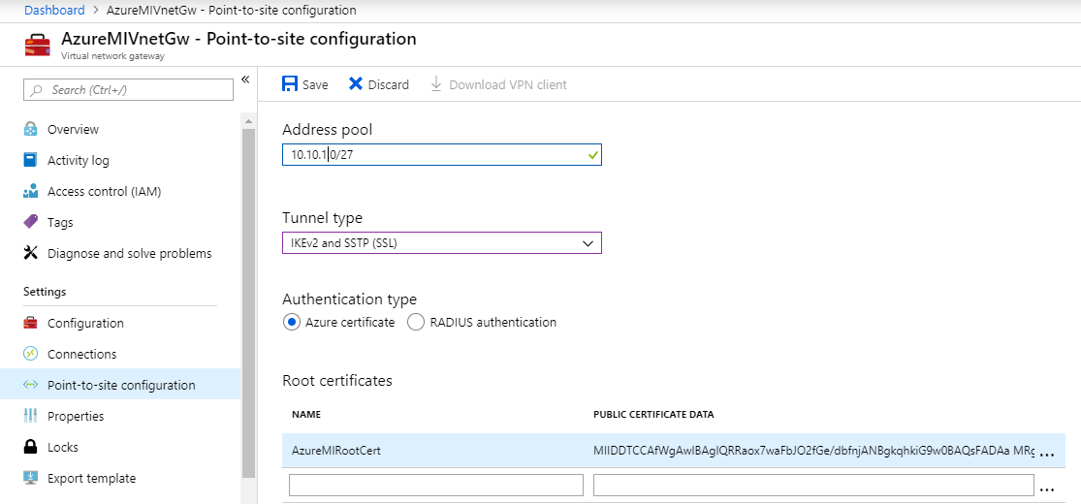Click the Root certificates section heading
1081x504 pixels.
[337, 381]
